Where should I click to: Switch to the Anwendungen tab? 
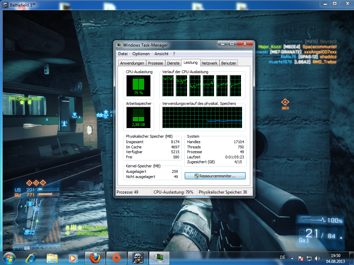[x=132, y=63]
